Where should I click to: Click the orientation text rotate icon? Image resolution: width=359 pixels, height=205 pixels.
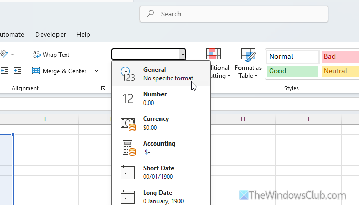click(4, 54)
